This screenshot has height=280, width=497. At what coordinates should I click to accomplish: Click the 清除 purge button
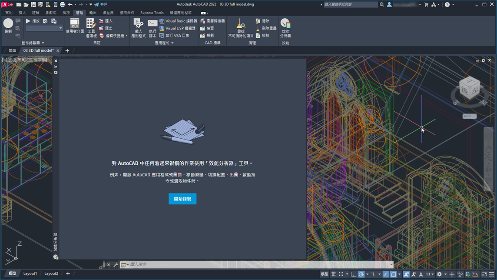point(262,21)
